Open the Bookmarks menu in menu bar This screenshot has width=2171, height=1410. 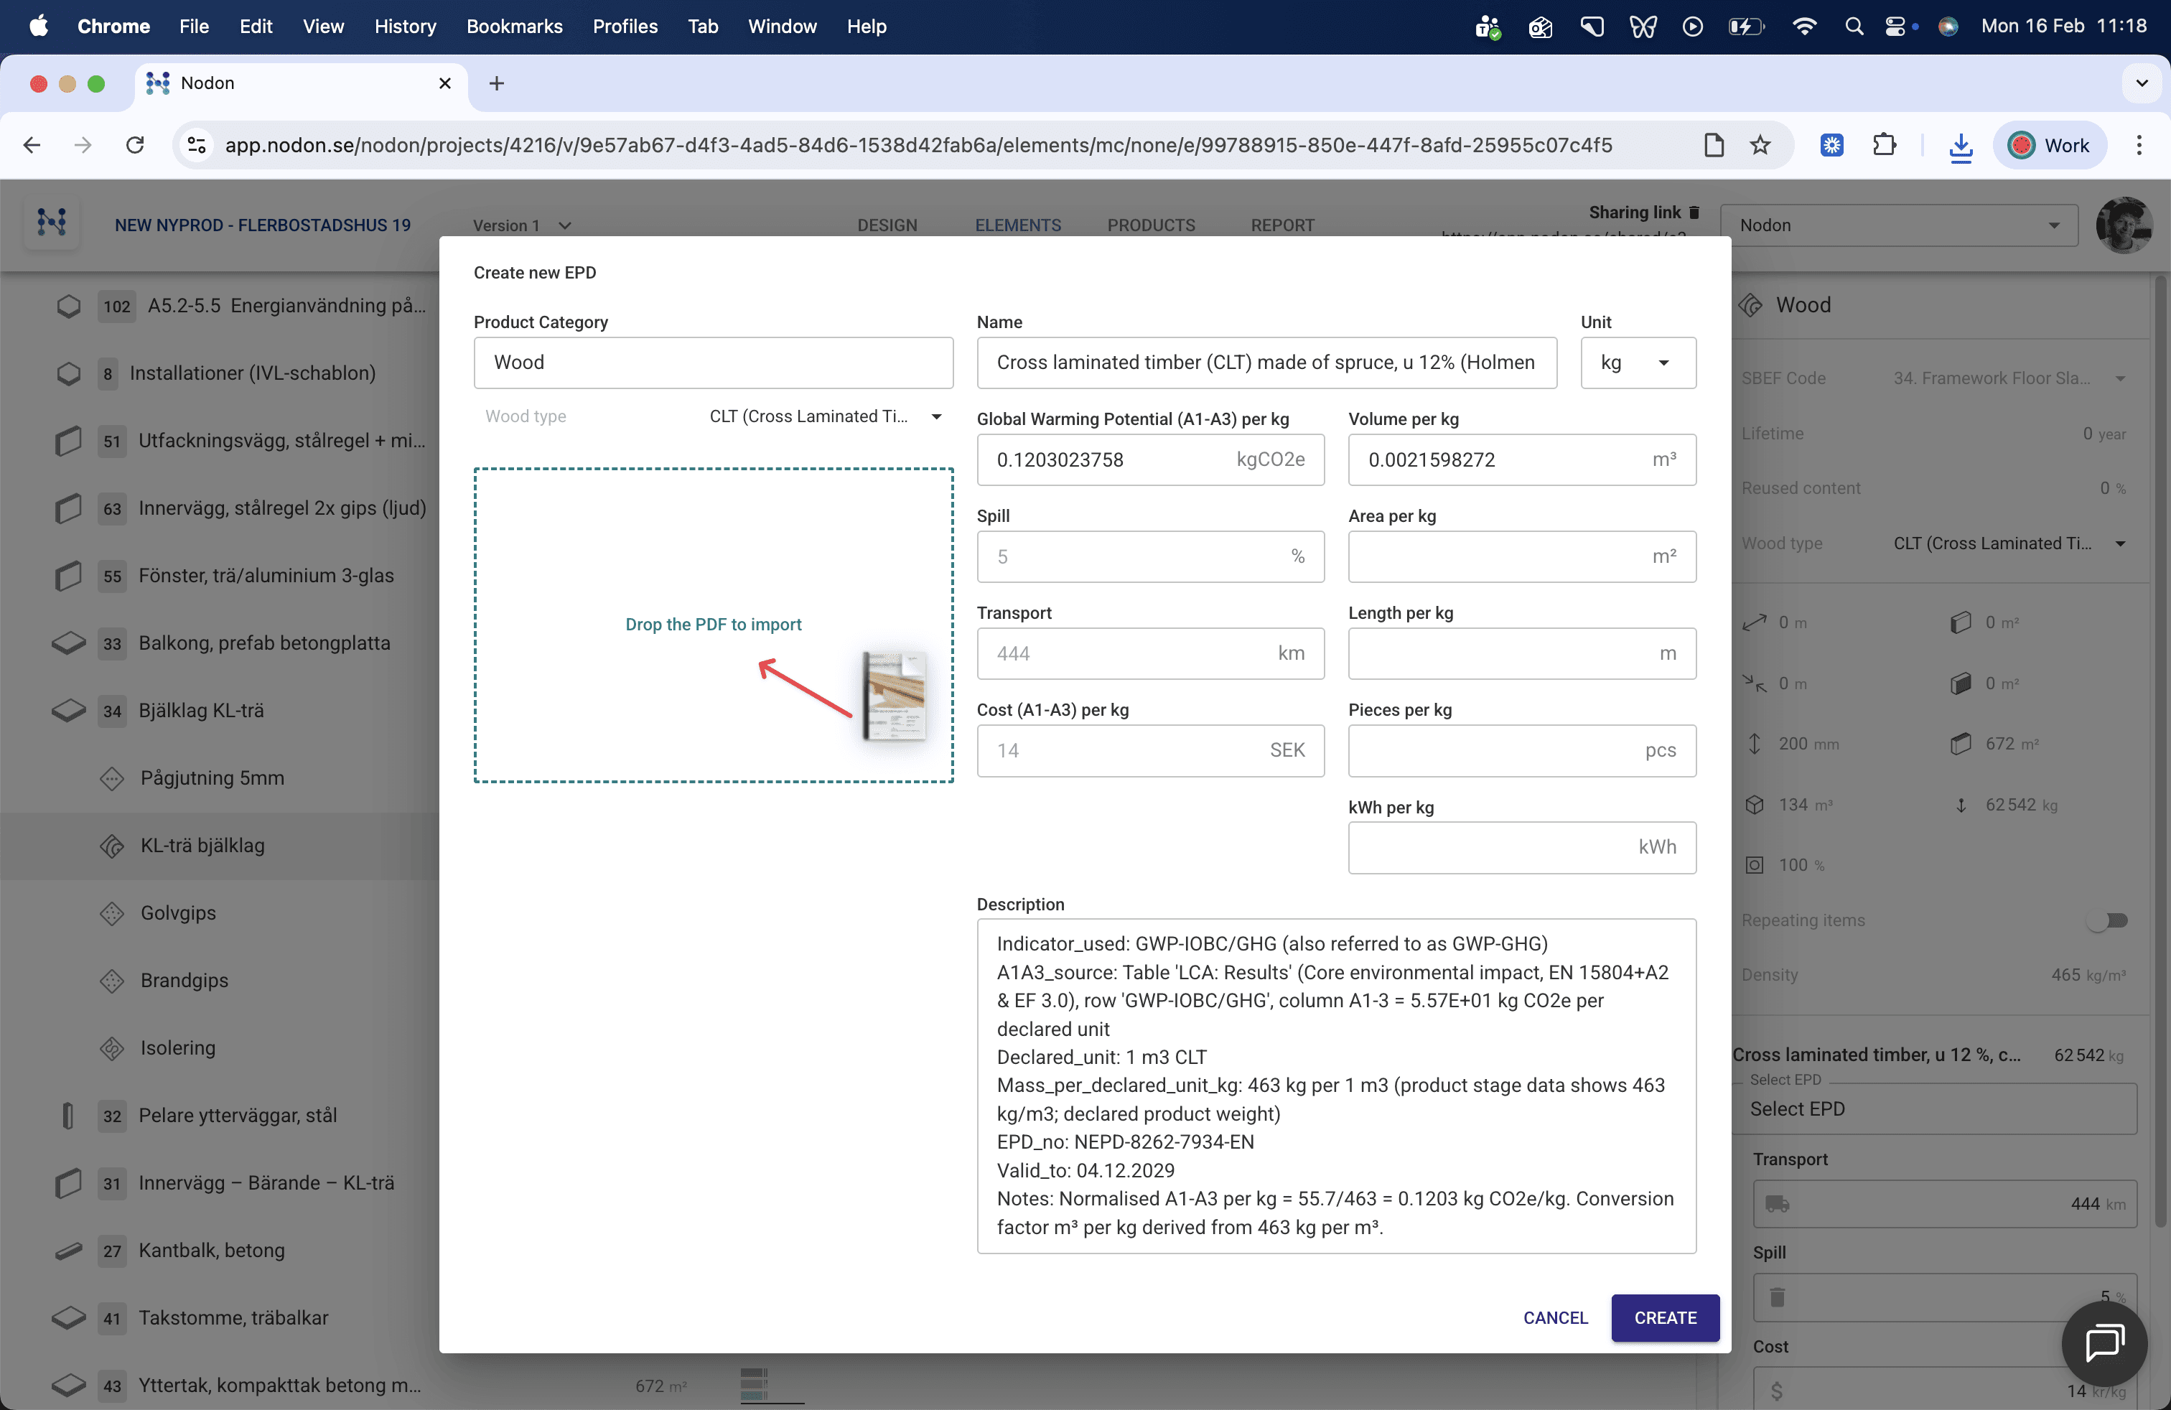tap(513, 27)
